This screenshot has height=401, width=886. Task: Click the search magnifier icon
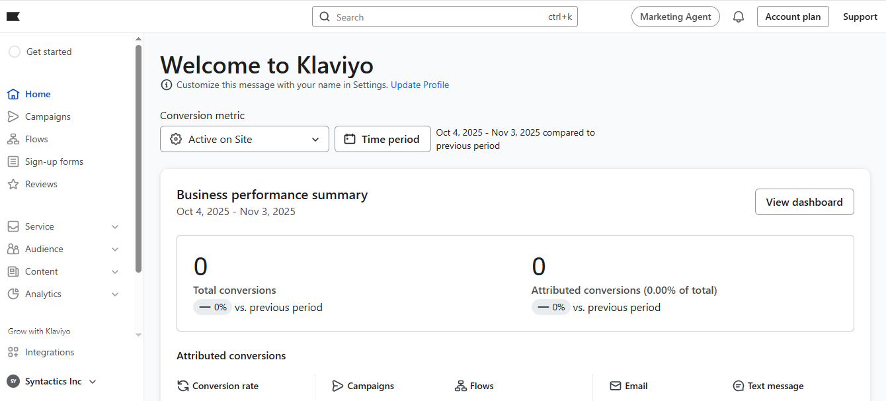(325, 17)
